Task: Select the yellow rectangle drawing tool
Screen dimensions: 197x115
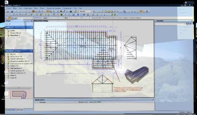Action: click(x=109, y=11)
